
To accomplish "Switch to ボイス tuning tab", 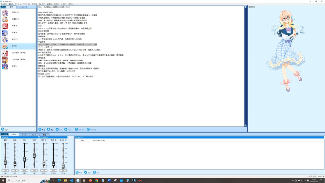I will [24, 135].
